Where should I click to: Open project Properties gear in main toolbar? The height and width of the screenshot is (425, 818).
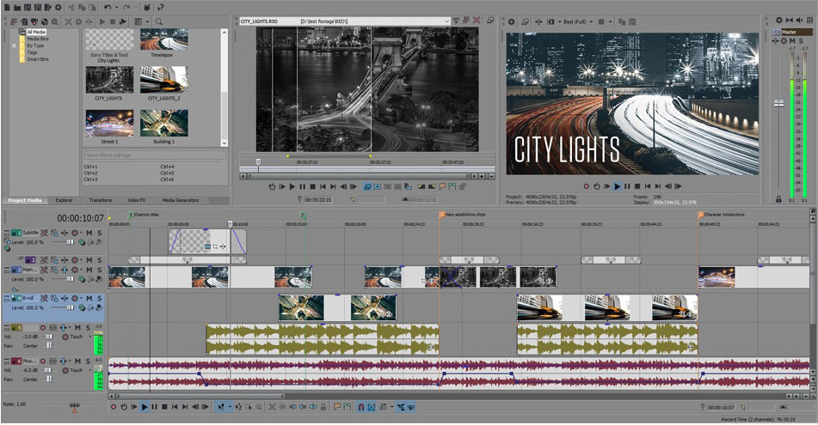(58, 7)
